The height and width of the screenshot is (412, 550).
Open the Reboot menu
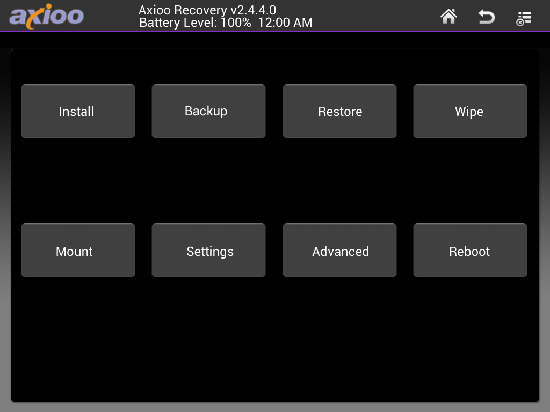[x=470, y=250]
